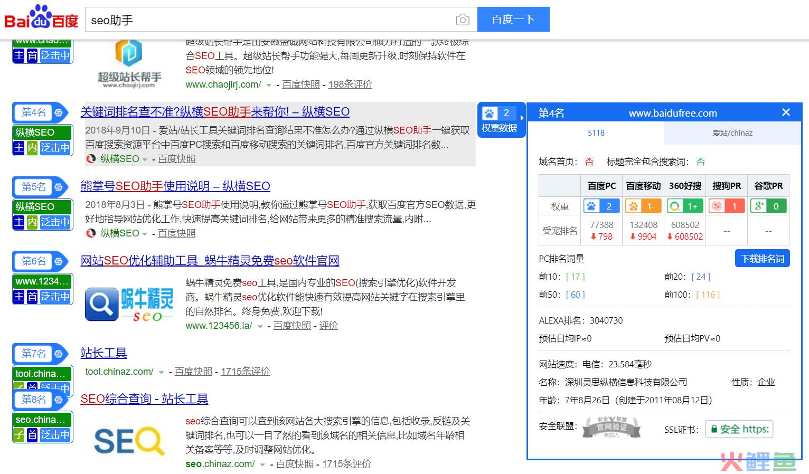Image resolution: width=809 pixels, height=474 pixels.
Task: Click the company name 深圳灵思纵横信息科技有限公司
Action: tap(626, 382)
